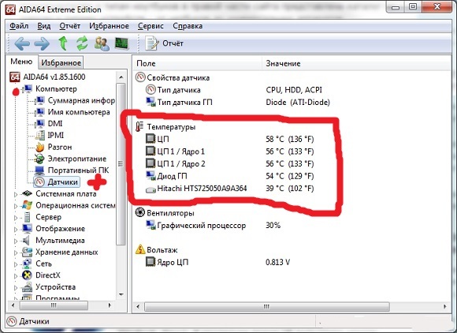Click the Операционная система Windows icon
This screenshot has height=333, width=457.
(x=27, y=205)
